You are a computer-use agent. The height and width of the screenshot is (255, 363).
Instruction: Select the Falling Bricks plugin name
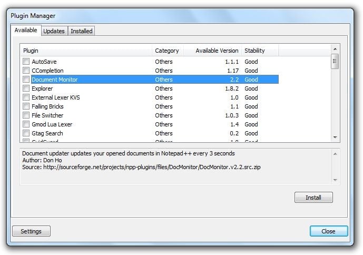tap(47, 106)
